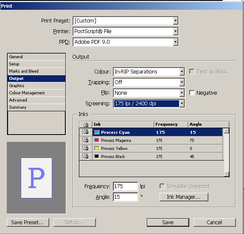Click the disabled Setup button
This screenshot has width=244, height=234.
tap(74, 223)
